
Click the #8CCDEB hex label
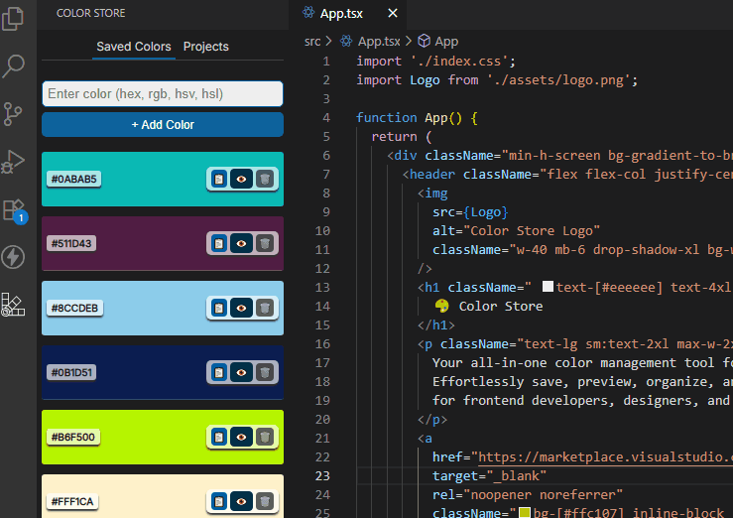(74, 308)
